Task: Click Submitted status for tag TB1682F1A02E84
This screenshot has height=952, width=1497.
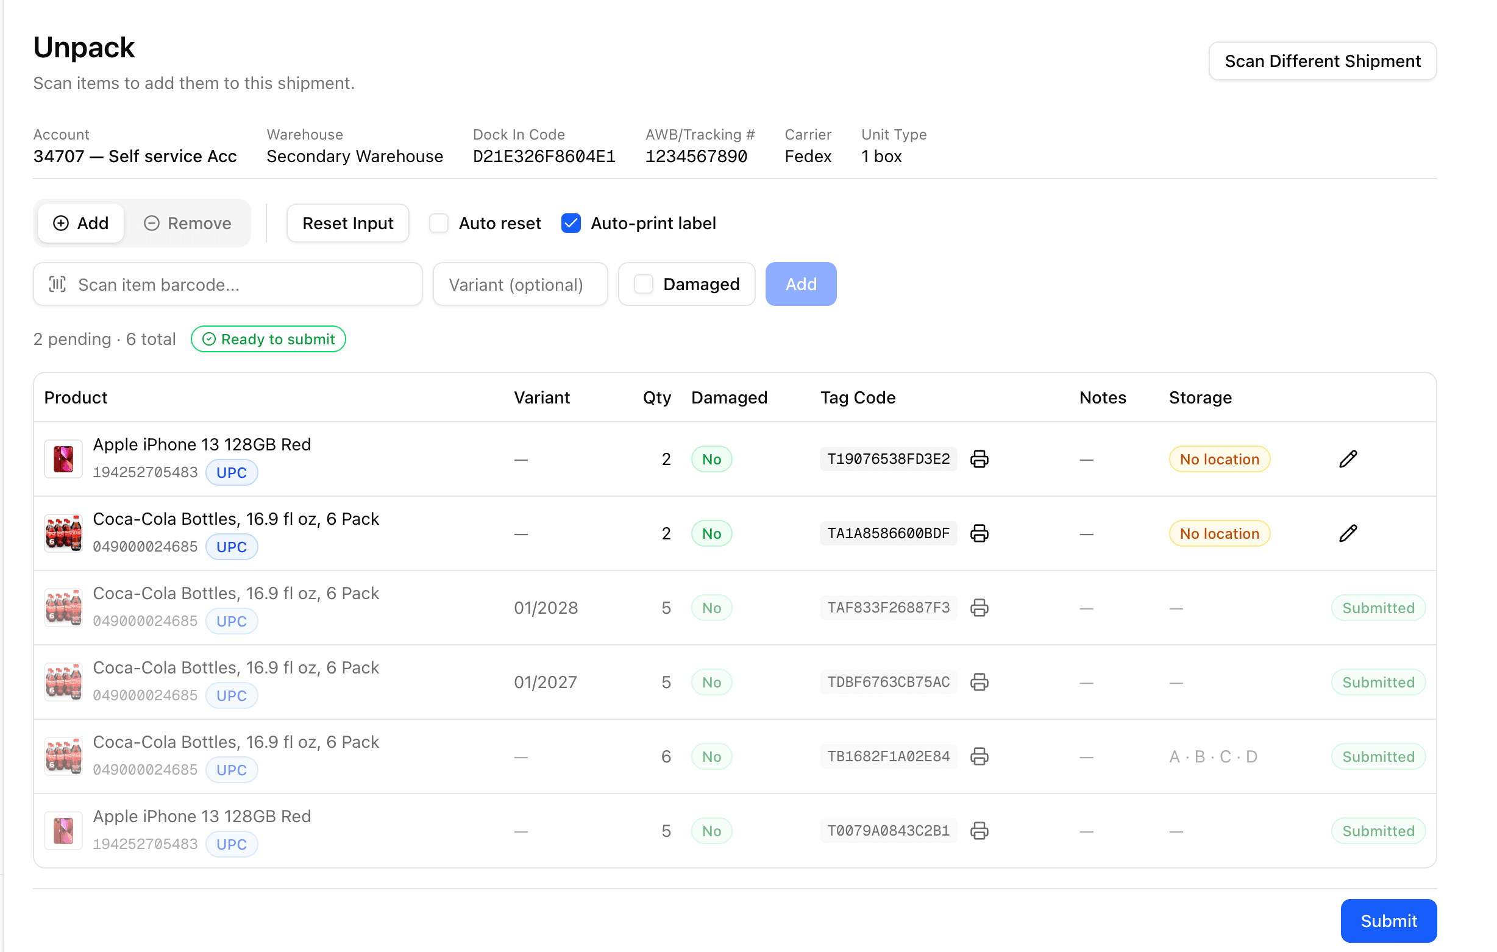Action: (1378, 756)
